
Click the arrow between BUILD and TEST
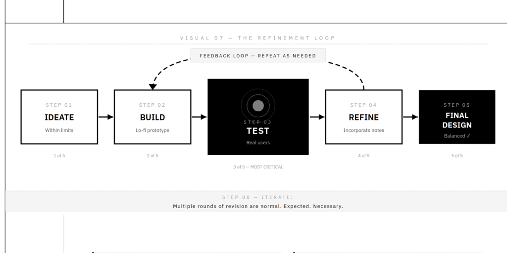199,117
